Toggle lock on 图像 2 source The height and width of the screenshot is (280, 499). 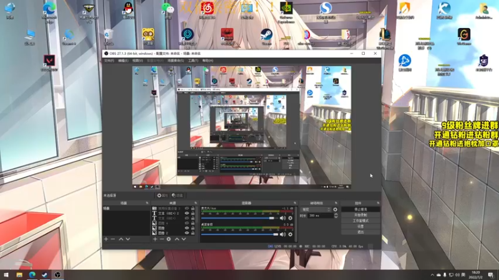(193, 233)
